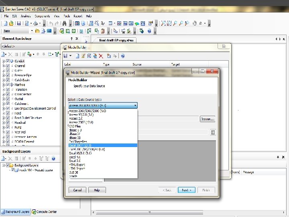Expand the Headwall tree node
Viewport: 289px width, 217px height.
pyautogui.click(x=4, y=123)
